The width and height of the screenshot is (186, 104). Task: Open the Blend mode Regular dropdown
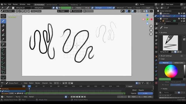click(x=145, y=90)
